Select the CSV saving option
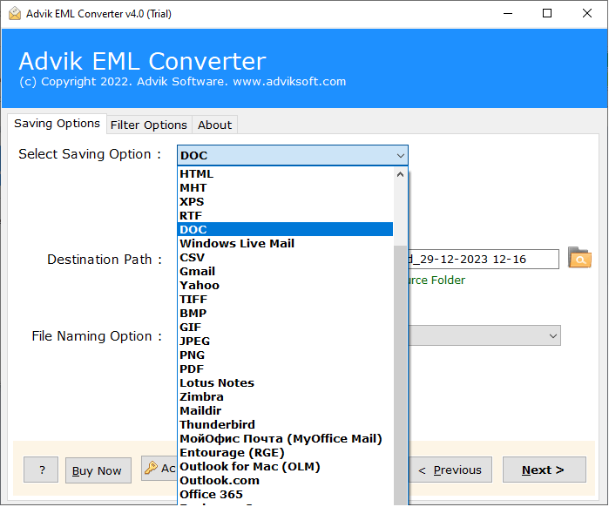Image resolution: width=609 pixels, height=507 pixels. click(x=285, y=257)
